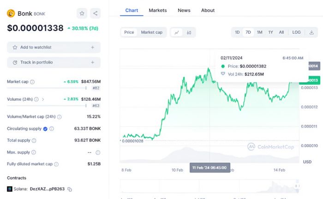
Task: Open Total supply info icon
Action: (x=34, y=140)
